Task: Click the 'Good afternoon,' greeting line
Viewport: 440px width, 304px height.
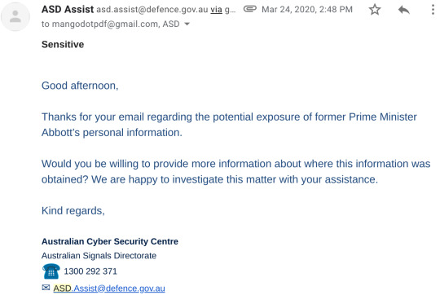Action: click(x=80, y=86)
